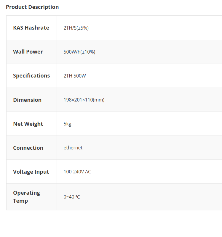The height and width of the screenshot is (237, 222).
Task: Click the '2TH 500W' specifications value
Action: 75,76
